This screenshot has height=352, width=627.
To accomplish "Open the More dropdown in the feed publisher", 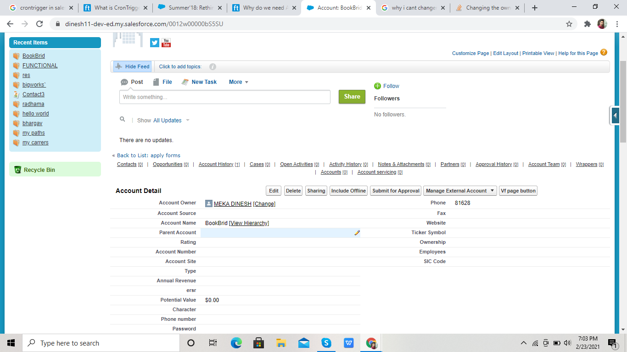I will coord(239,82).
